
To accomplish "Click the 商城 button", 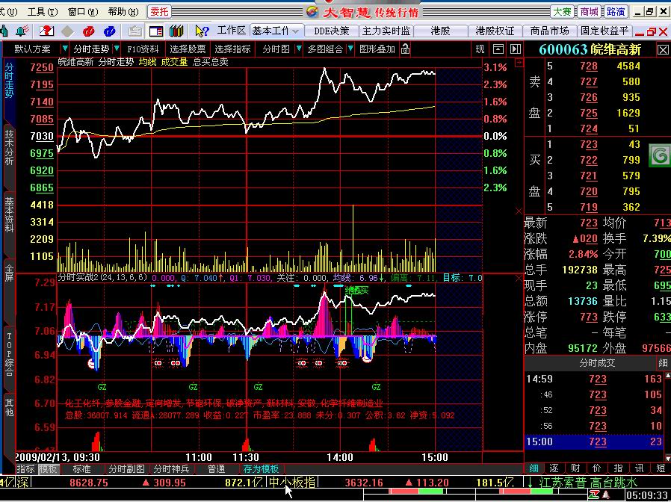I will coord(589,11).
